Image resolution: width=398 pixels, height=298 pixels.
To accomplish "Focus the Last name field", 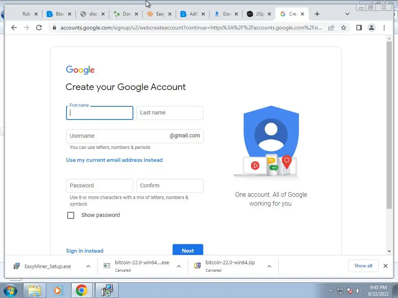I will [170, 113].
